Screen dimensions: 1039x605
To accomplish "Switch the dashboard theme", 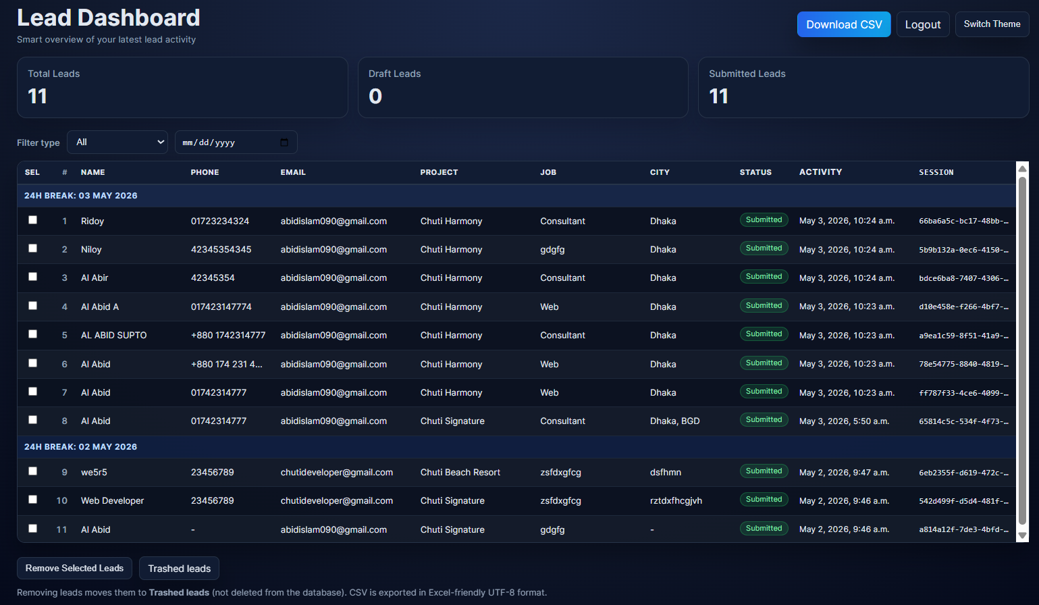I will point(992,24).
